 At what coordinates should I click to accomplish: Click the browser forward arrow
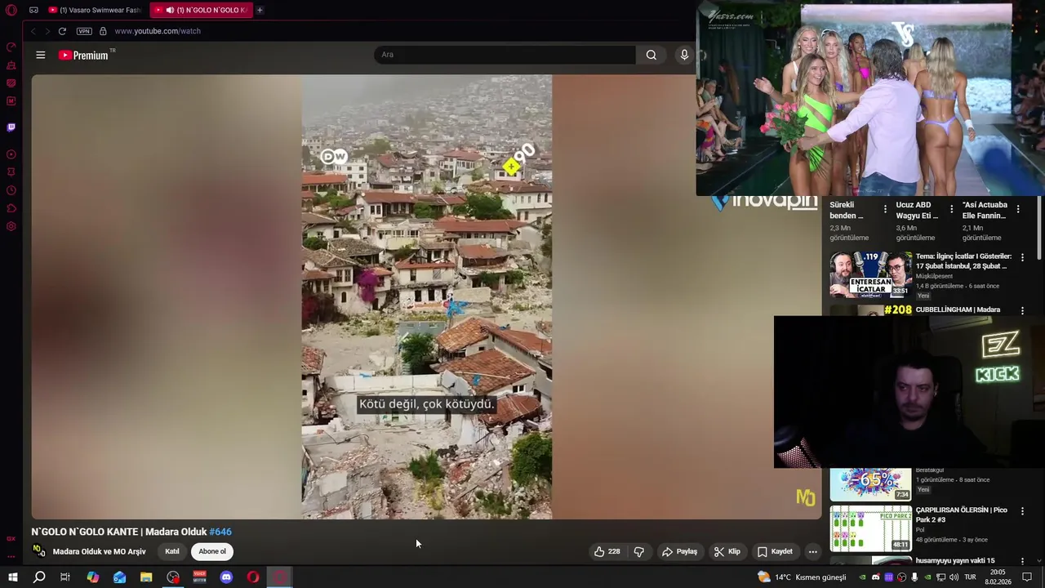point(47,31)
